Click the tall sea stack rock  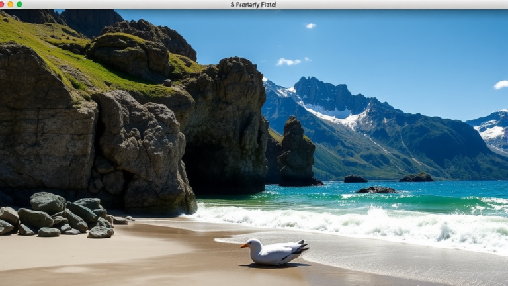296,152
